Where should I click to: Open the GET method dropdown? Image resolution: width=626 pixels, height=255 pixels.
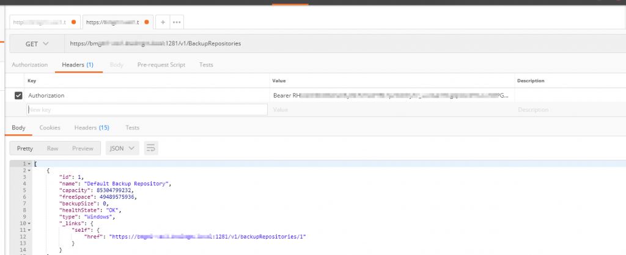coord(37,44)
